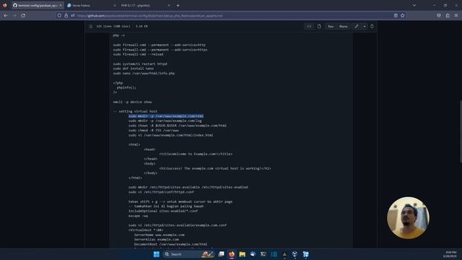Click line 'sudo mkdir -p /var/www/example.com/log'
Viewport: 462px width, 260px height.
tap(165, 121)
